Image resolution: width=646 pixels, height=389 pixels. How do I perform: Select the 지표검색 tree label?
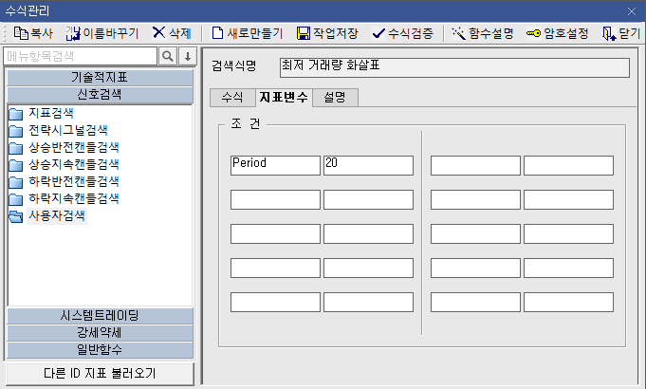(51, 113)
